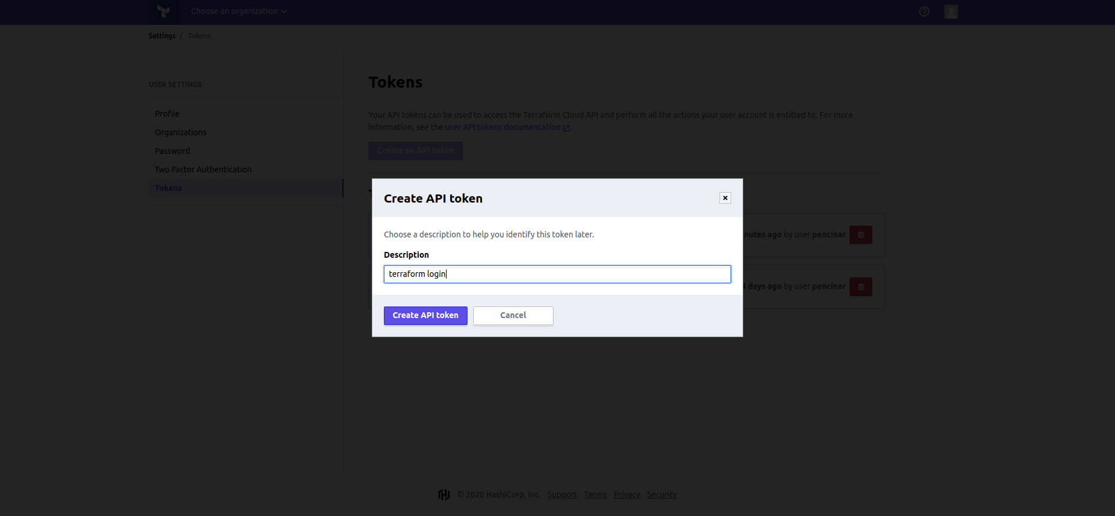Image resolution: width=1115 pixels, height=516 pixels.
Task: Open user API tokens documentation link
Action: point(502,127)
